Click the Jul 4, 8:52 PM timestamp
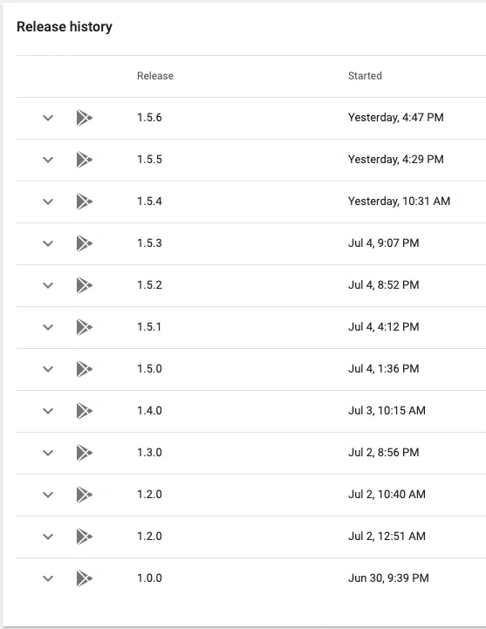Image resolution: width=486 pixels, height=629 pixels. pos(383,284)
